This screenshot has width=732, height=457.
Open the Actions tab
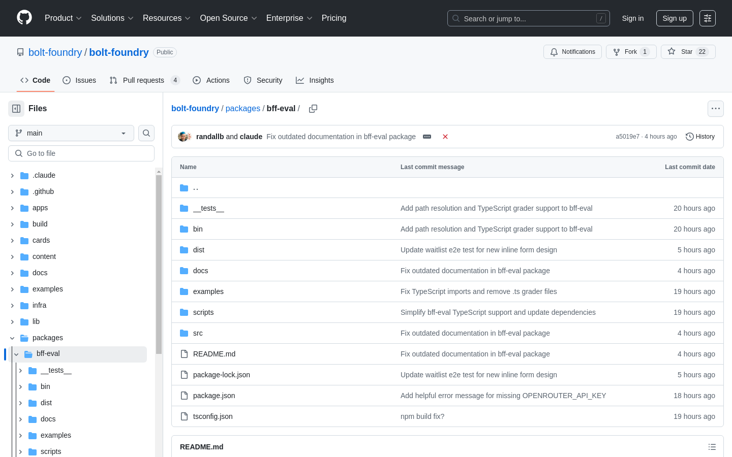coord(211,80)
